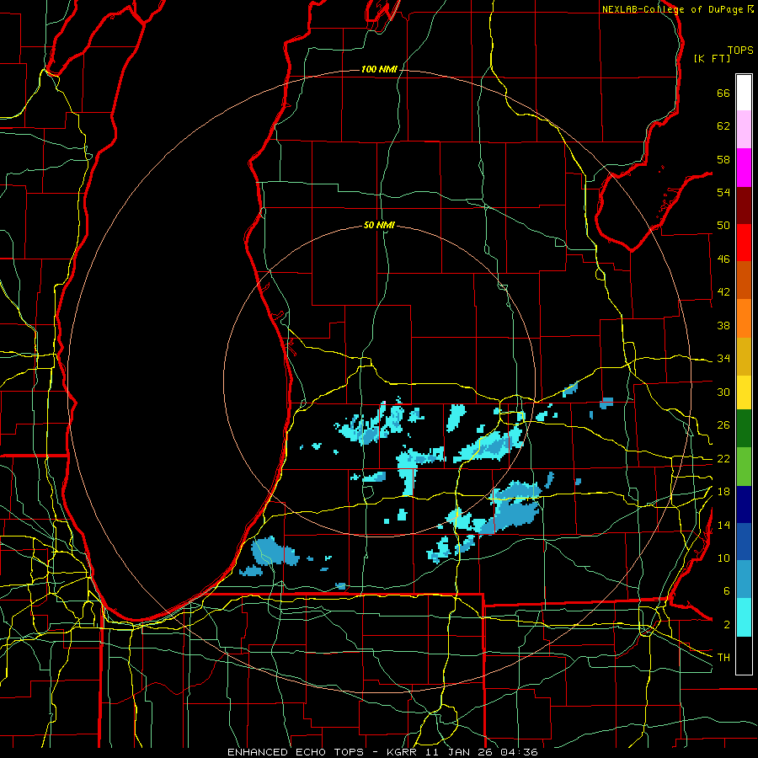
Task: Click the gold 38 K FT legend swatch
Action: pos(744,356)
